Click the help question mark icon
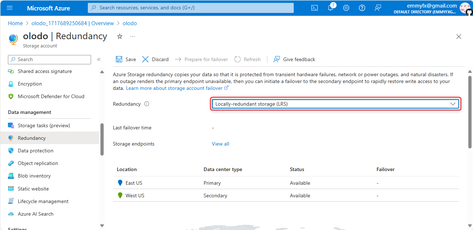The width and height of the screenshot is (473, 230). (362, 8)
